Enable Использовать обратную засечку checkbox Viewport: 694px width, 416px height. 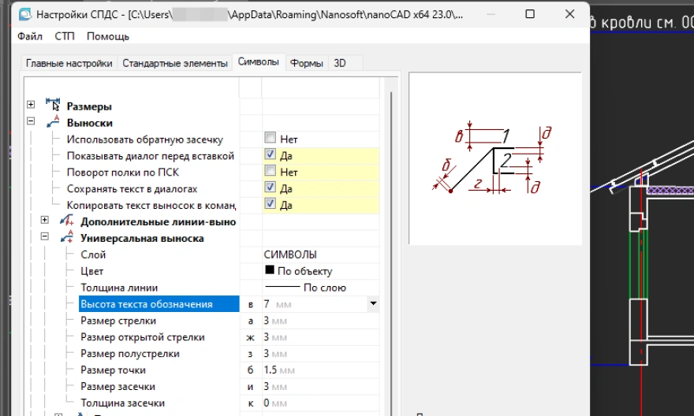tap(271, 139)
